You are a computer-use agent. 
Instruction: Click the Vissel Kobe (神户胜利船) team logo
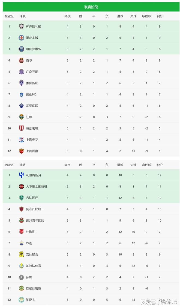[x=21, y=27]
